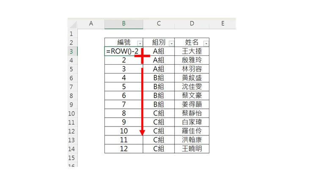This screenshot has height=176, width=313.
Task: Select column A header
Action: (x=91, y=24)
